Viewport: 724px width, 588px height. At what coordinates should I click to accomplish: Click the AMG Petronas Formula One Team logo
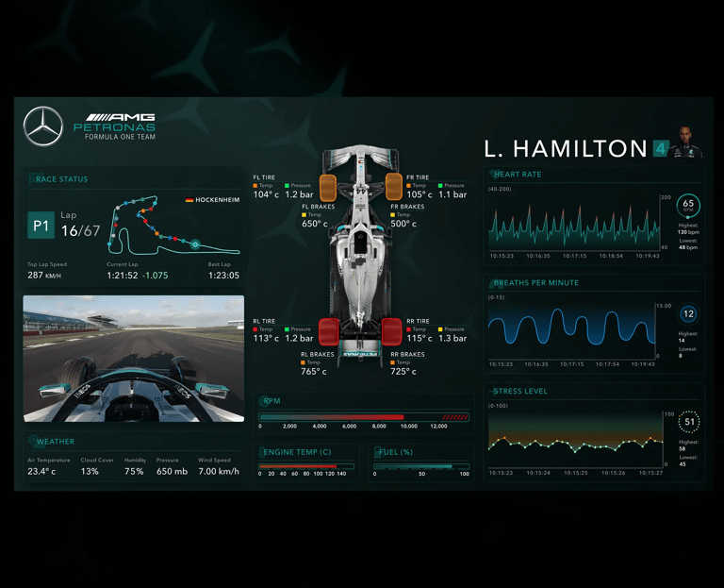114,126
